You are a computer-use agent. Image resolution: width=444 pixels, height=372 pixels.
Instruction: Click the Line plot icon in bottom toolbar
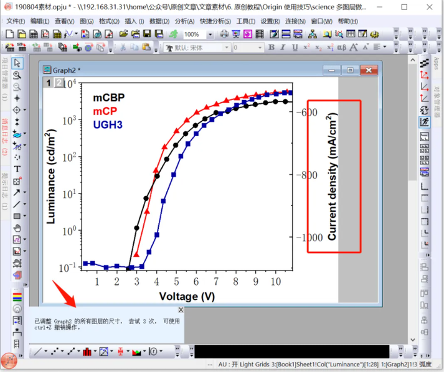pyautogui.click(x=39, y=352)
